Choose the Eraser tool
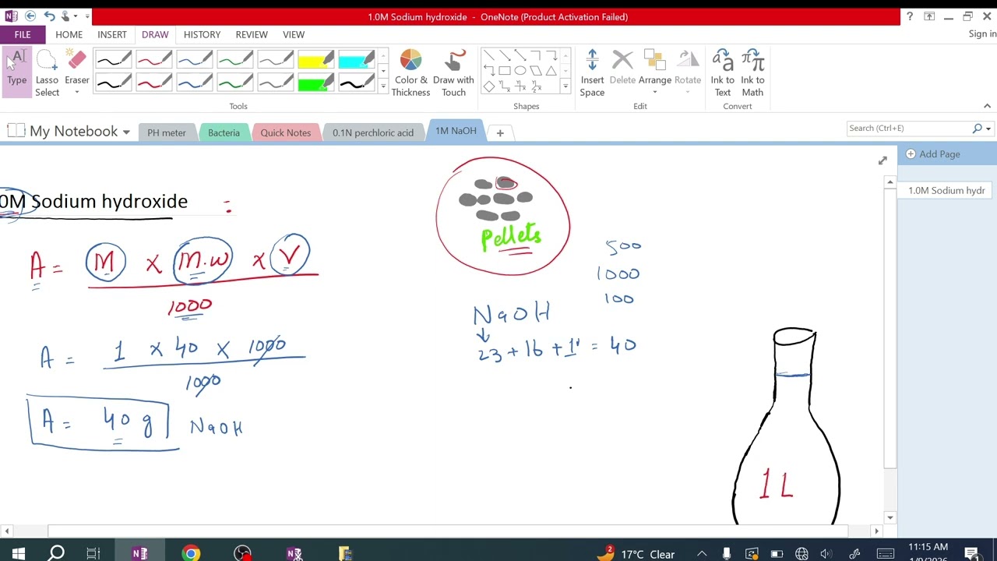Screen dimensions: 997x561 76,66
